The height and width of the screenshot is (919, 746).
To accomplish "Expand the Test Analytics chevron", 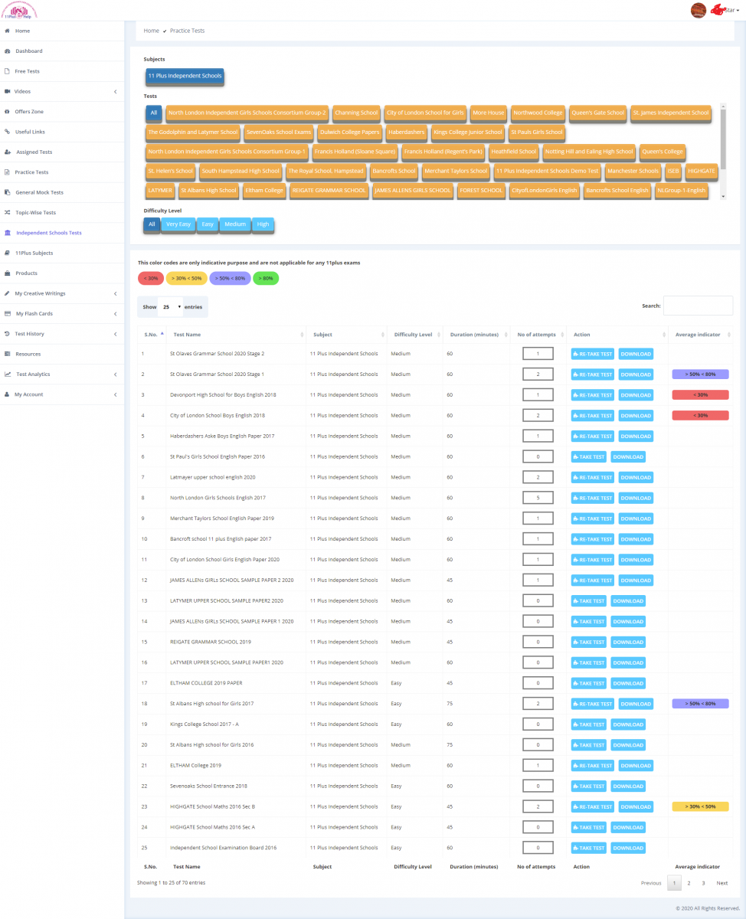I will click(x=115, y=374).
